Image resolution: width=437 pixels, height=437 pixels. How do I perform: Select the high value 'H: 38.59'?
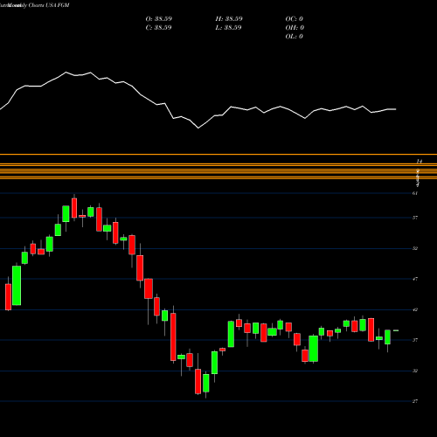click(x=229, y=19)
